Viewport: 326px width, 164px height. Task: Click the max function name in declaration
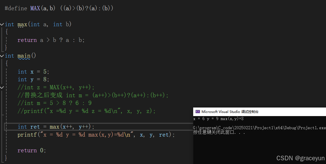pyautogui.click(x=22, y=25)
